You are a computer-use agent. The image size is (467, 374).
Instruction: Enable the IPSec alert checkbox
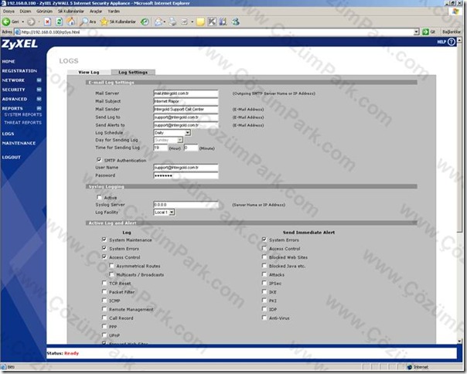point(264,283)
